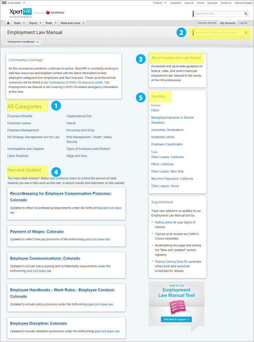Open HR Strategy, Management and the Law
Image resolution: width=254 pixels, height=342 pixels.
point(33,137)
